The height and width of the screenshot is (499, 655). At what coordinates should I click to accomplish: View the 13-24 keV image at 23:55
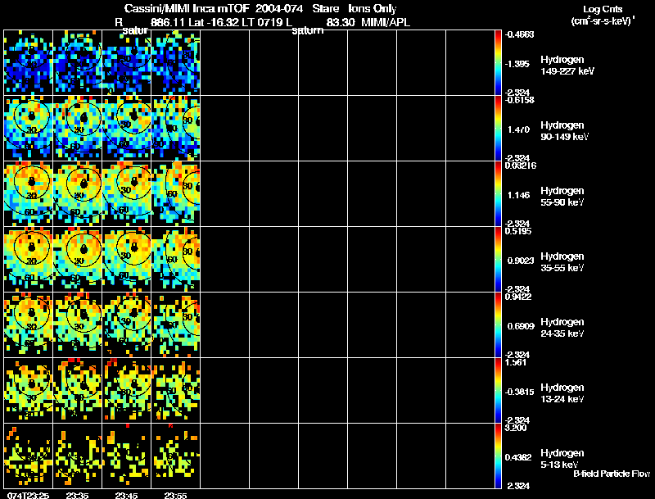176,391
